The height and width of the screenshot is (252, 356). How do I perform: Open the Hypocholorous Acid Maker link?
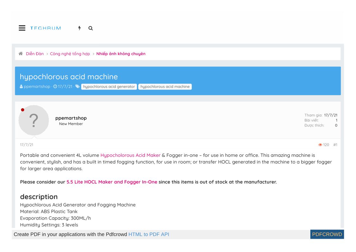pos(130,155)
